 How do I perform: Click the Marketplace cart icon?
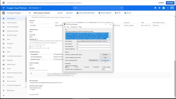[x=4, y=90]
